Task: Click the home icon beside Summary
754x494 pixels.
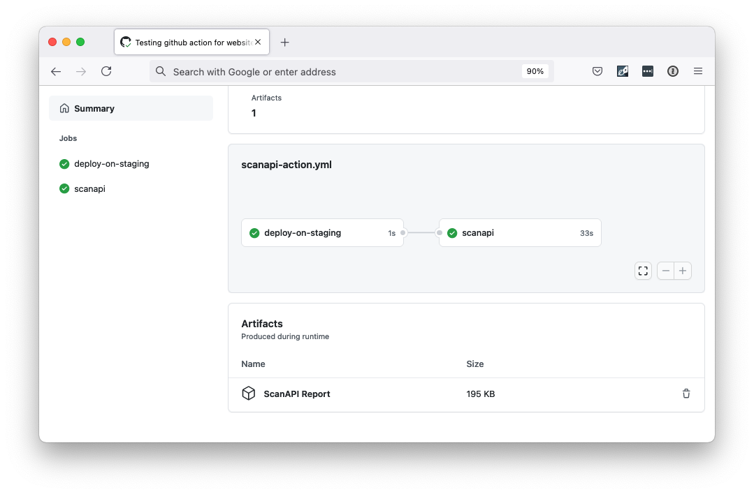Action: tap(64, 108)
